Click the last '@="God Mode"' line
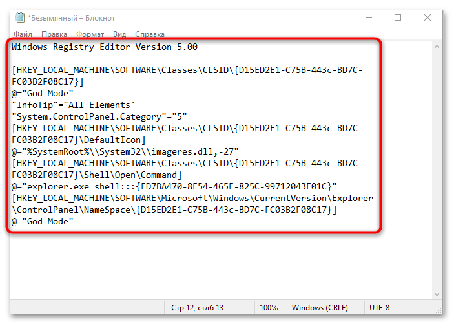 pyautogui.click(x=42, y=222)
